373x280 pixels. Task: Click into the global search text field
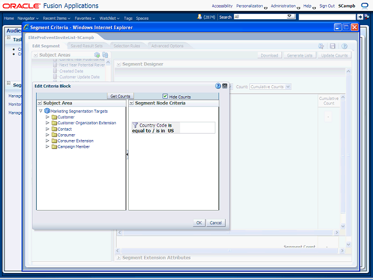pos(327,17)
